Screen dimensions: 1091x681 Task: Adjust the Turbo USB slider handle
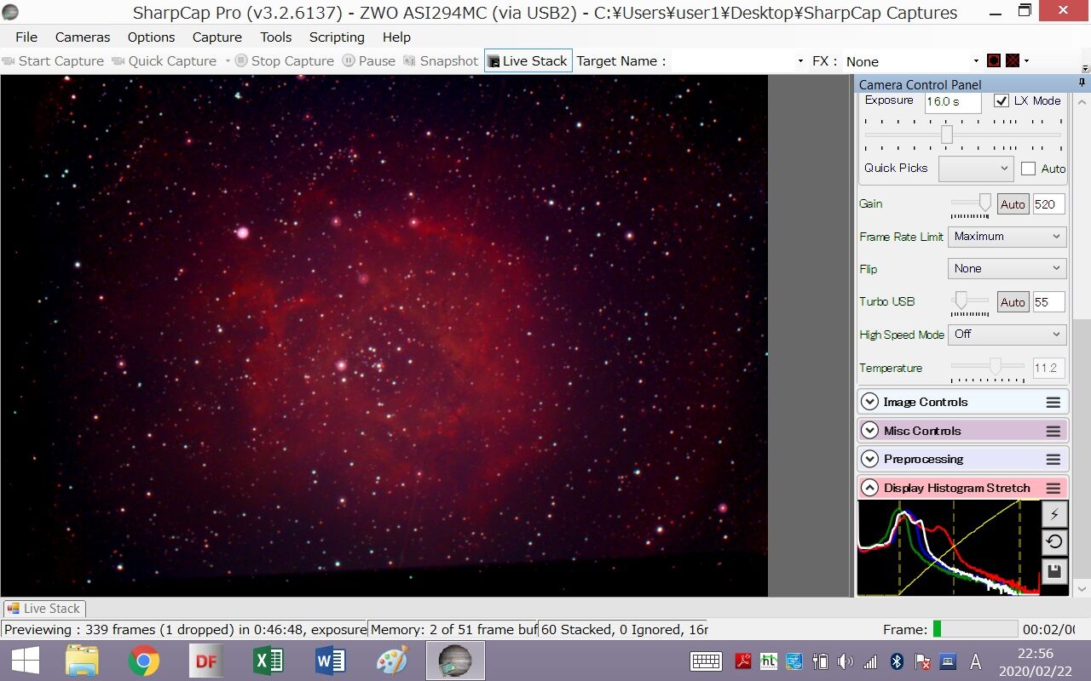[961, 300]
